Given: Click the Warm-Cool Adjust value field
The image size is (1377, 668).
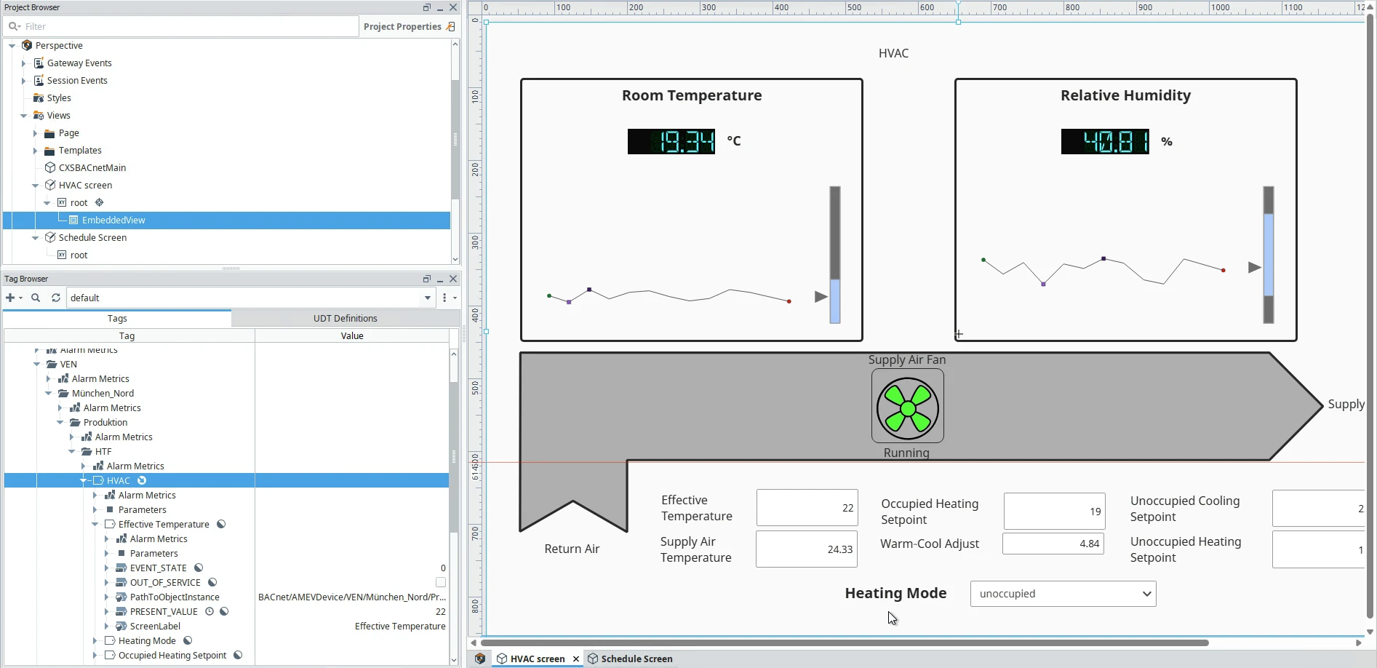Looking at the screenshot, I should [1053, 544].
